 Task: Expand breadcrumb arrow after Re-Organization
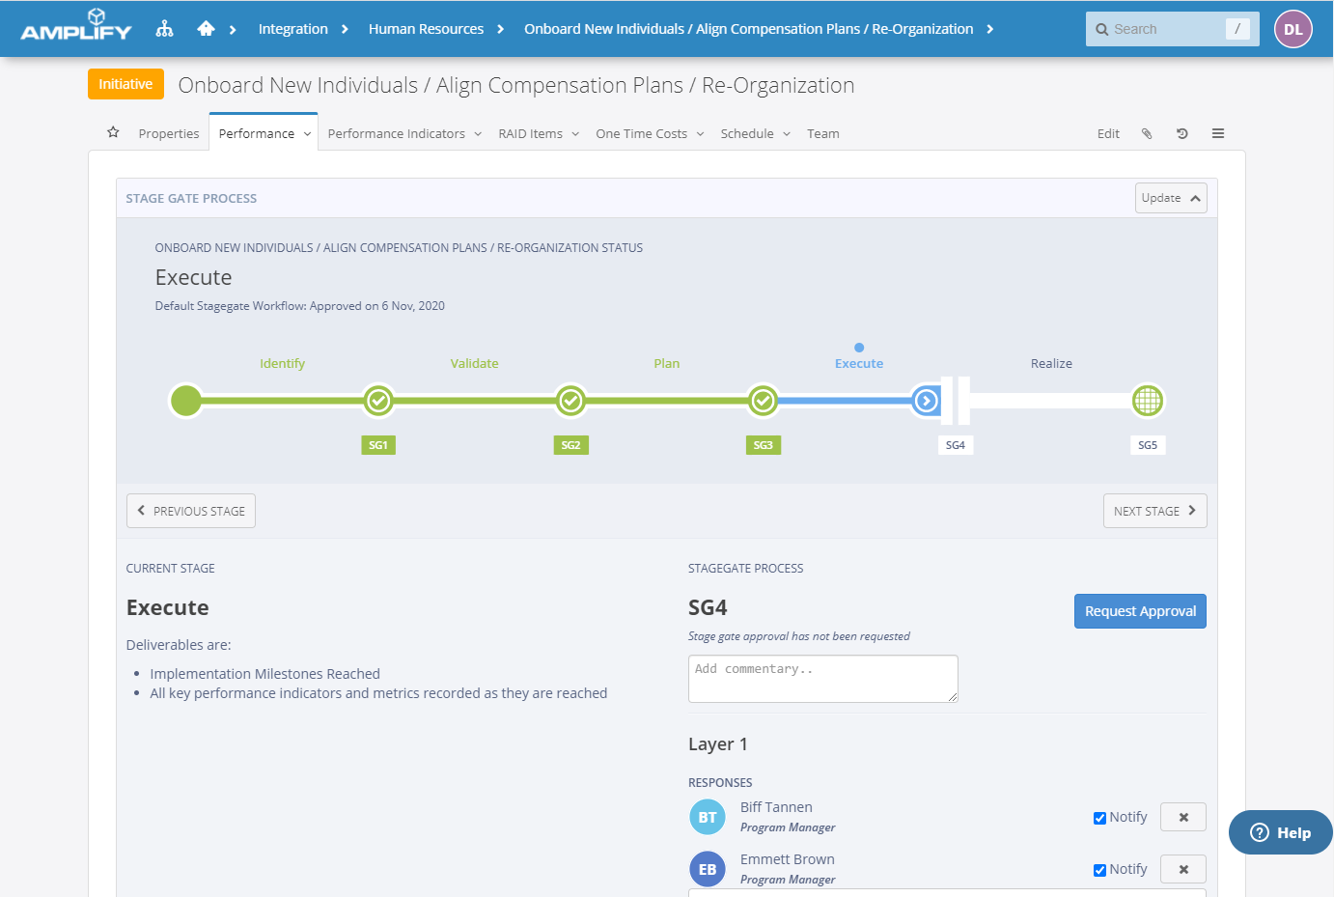coord(989,30)
